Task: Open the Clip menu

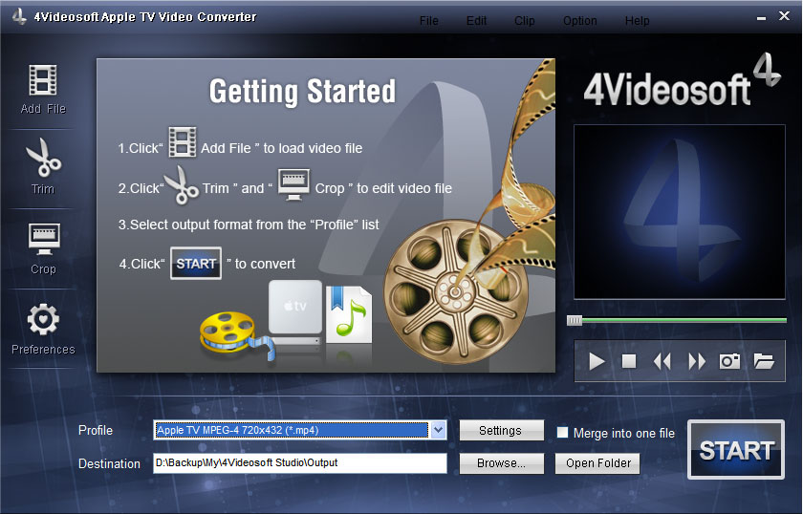Action: (525, 21)
